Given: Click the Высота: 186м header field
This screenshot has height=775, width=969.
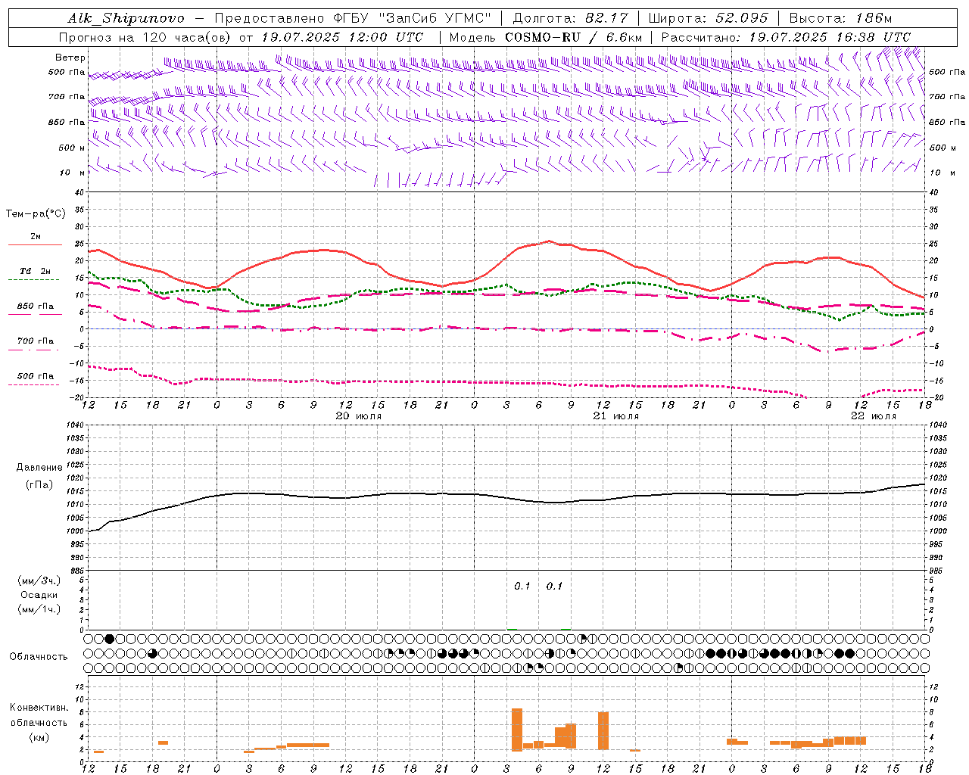Looking at the screenshot, I should click(x=840, y=18).
